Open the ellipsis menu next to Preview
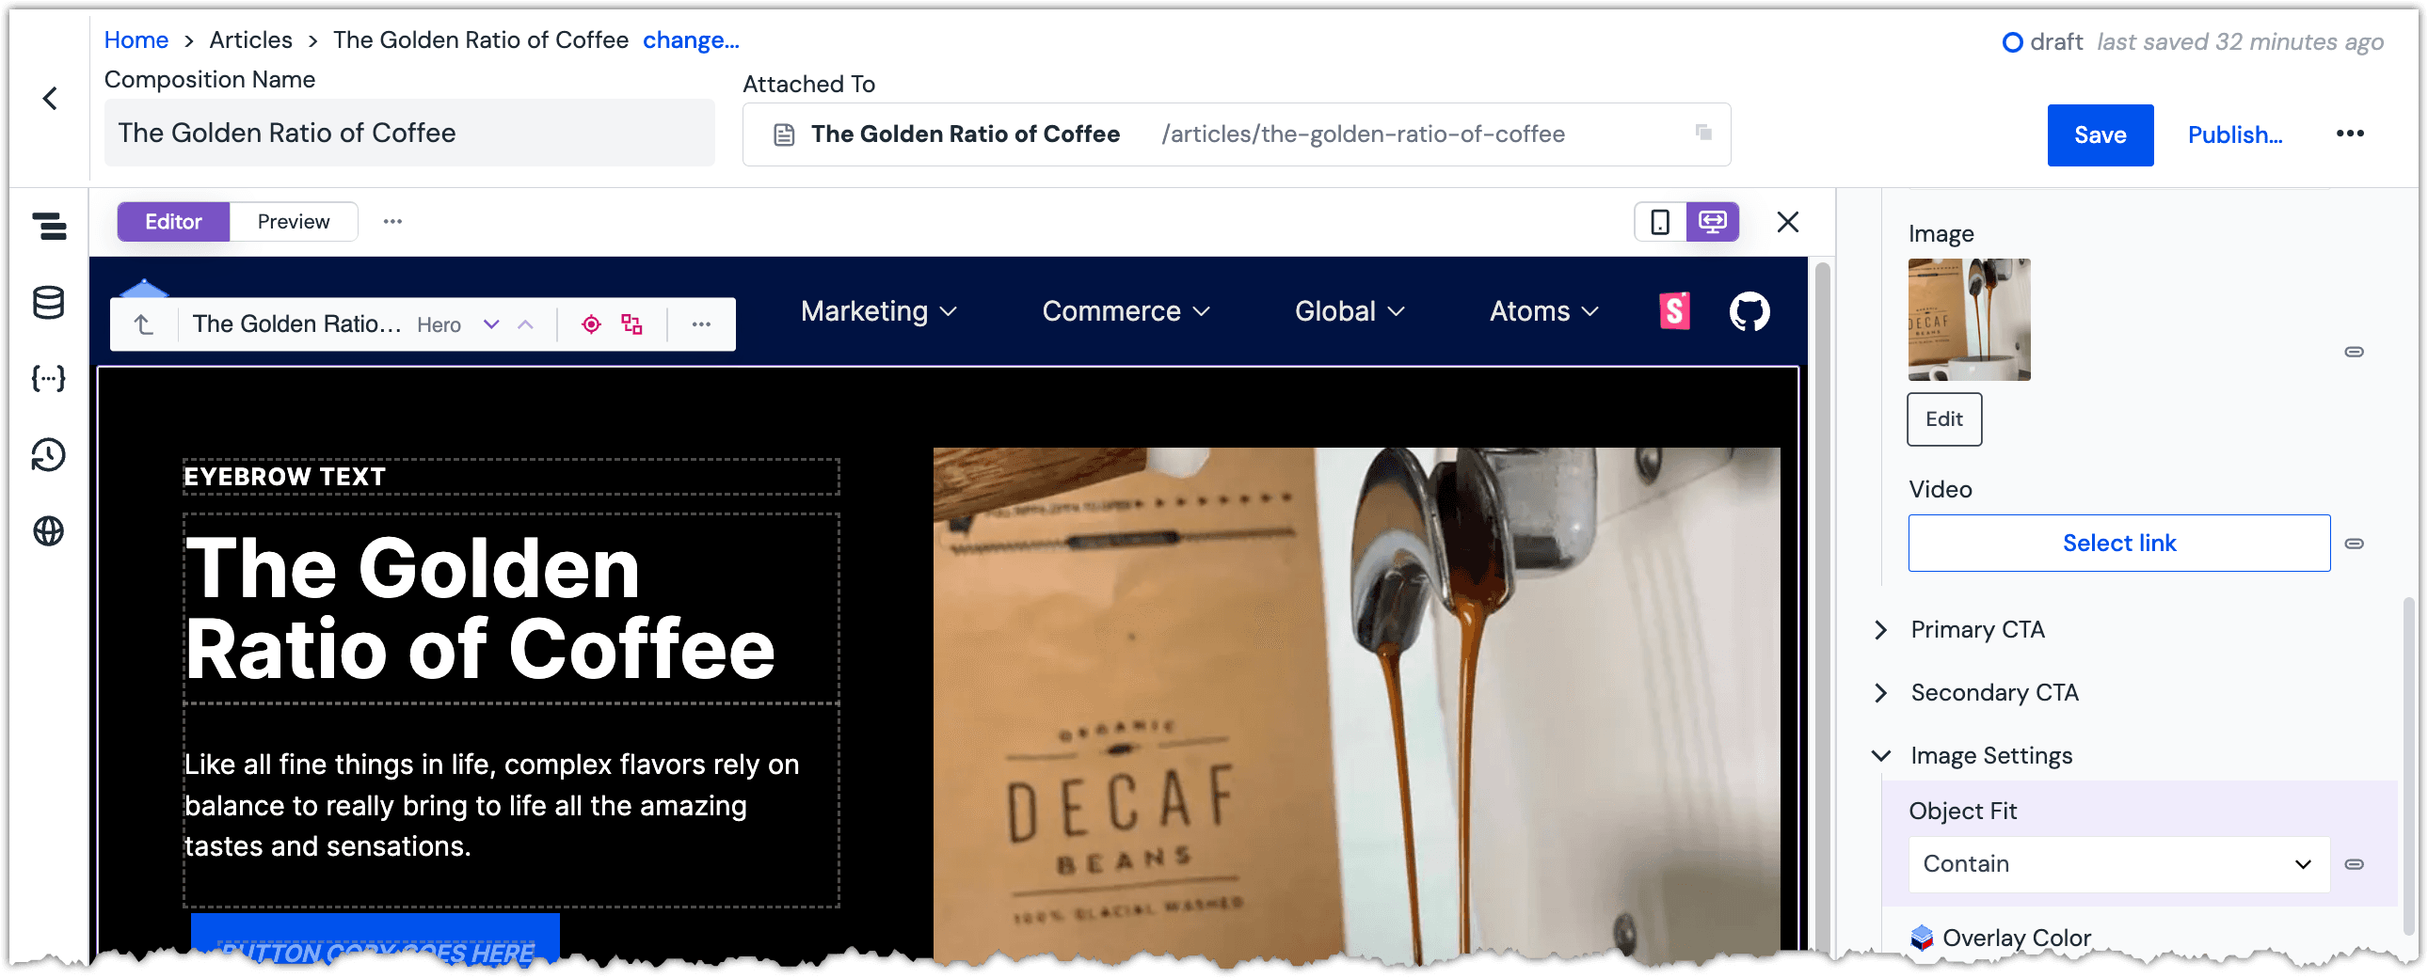 coord(393,221)
